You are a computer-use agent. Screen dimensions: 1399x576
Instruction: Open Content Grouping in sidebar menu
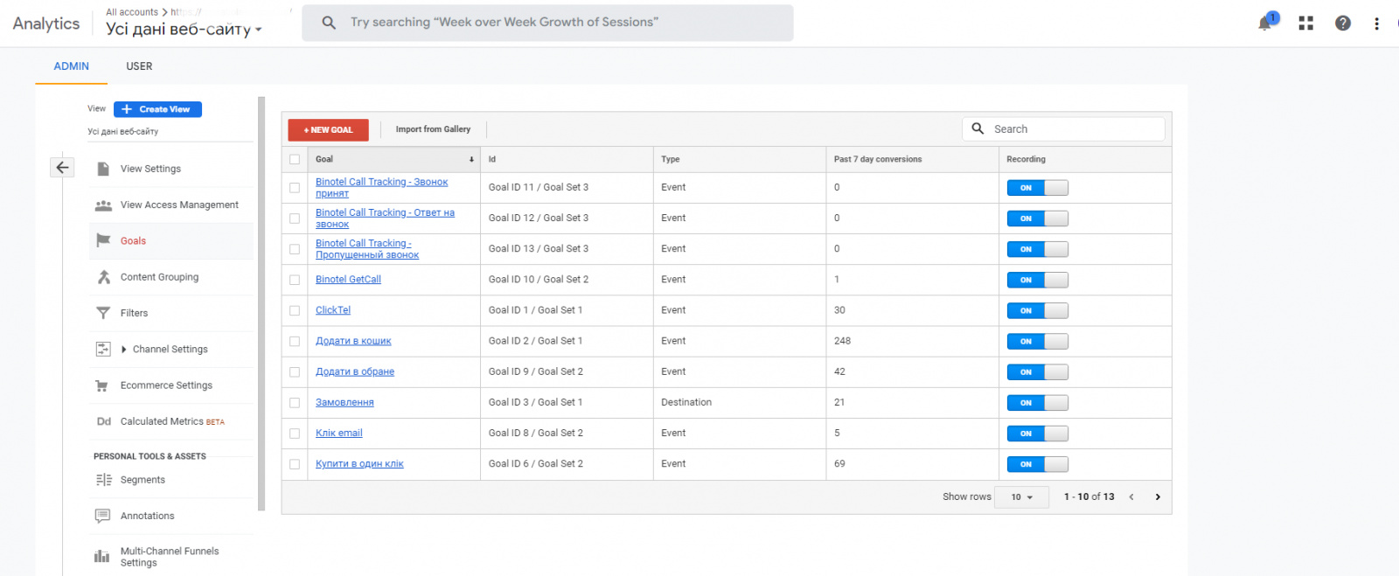tap(159, 277)
